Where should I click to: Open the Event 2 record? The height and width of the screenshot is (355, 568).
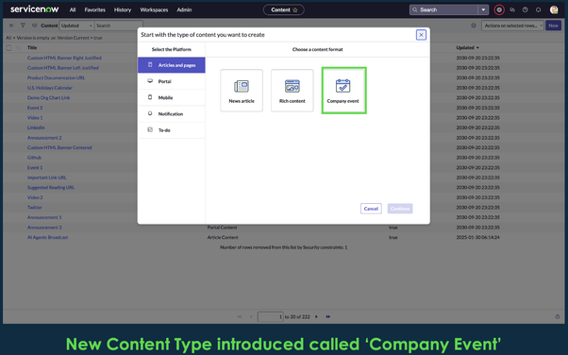35,108
